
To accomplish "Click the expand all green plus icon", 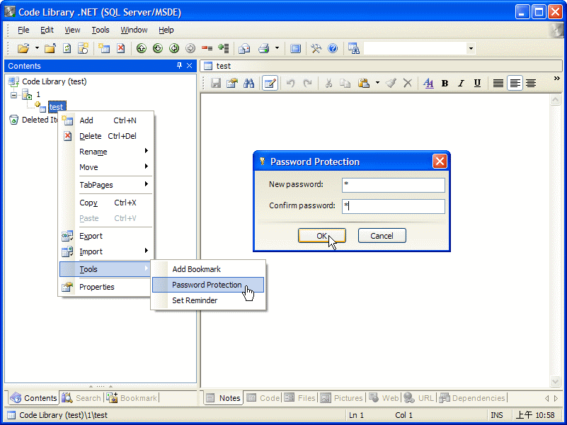I will (224, 48).
